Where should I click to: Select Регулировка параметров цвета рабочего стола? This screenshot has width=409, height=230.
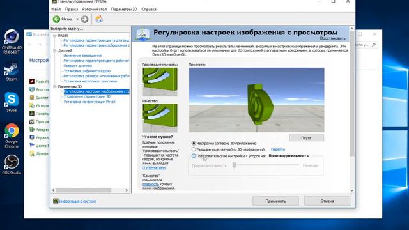click(x=96, y=61)
